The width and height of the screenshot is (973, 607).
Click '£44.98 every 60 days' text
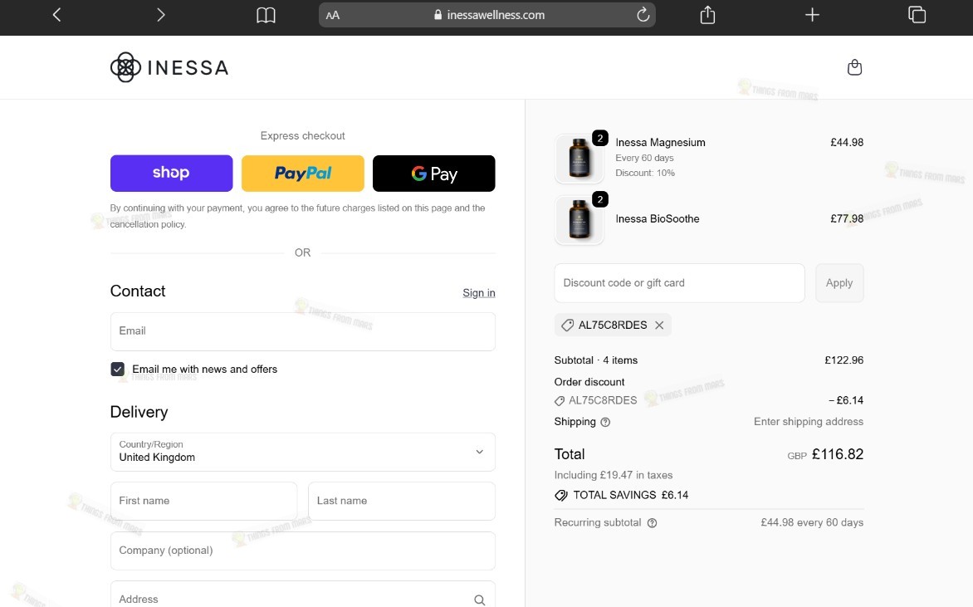(x=812, y=522)
